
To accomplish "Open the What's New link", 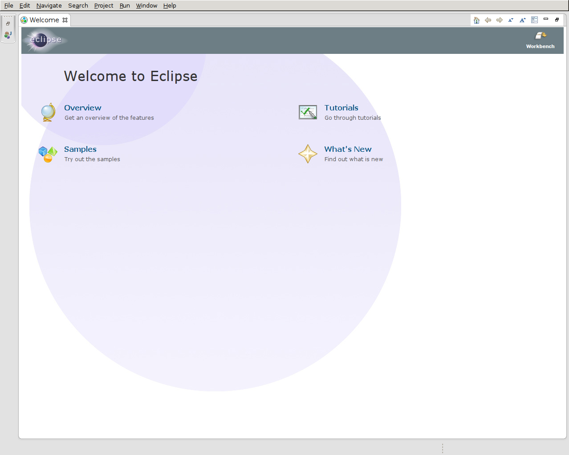I will tap(348, 149).
